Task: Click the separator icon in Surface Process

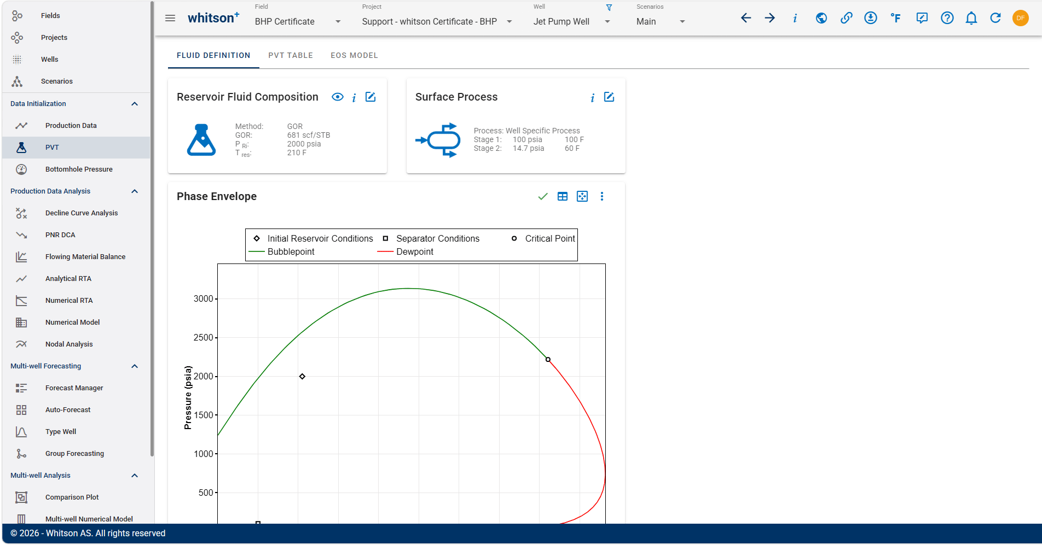Action: (438, 140)
